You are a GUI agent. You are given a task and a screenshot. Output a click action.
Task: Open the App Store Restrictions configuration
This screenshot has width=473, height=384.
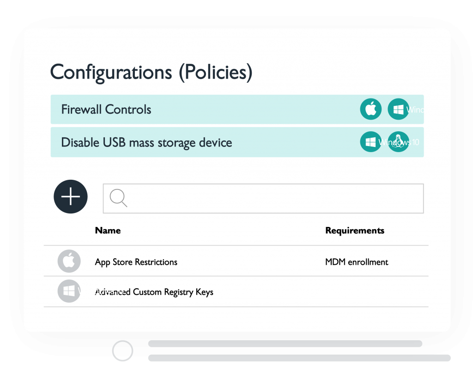(x=136, y=262)
